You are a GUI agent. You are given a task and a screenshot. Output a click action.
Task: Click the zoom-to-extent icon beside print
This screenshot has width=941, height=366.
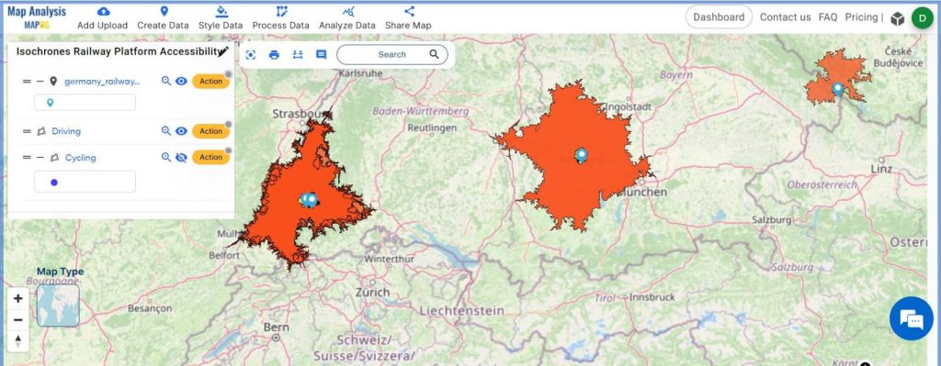tap(251, 54)
